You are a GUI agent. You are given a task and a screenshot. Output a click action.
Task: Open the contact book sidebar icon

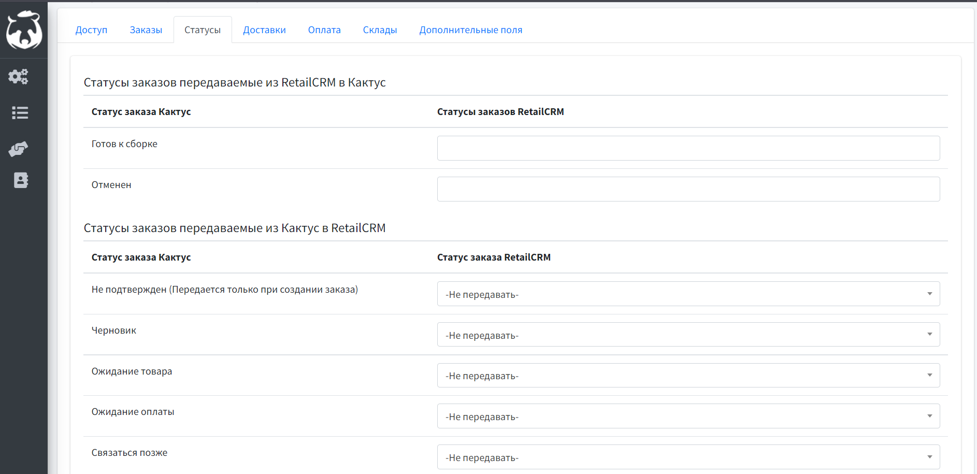click(x=21, y=180)
